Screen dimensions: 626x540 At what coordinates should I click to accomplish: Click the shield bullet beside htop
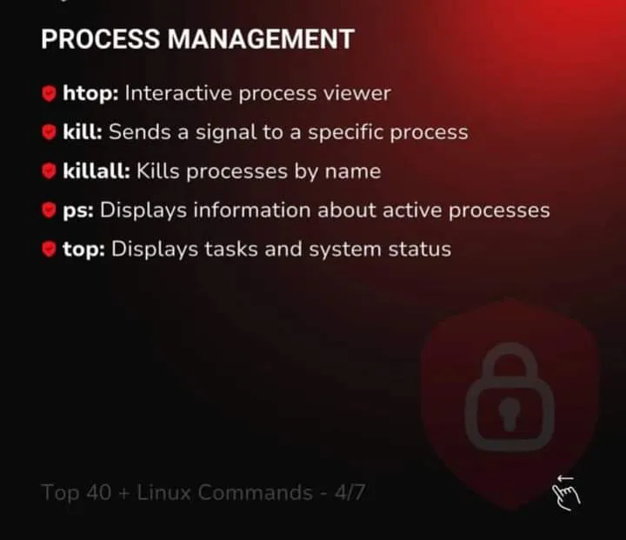[x=49, y=93]
